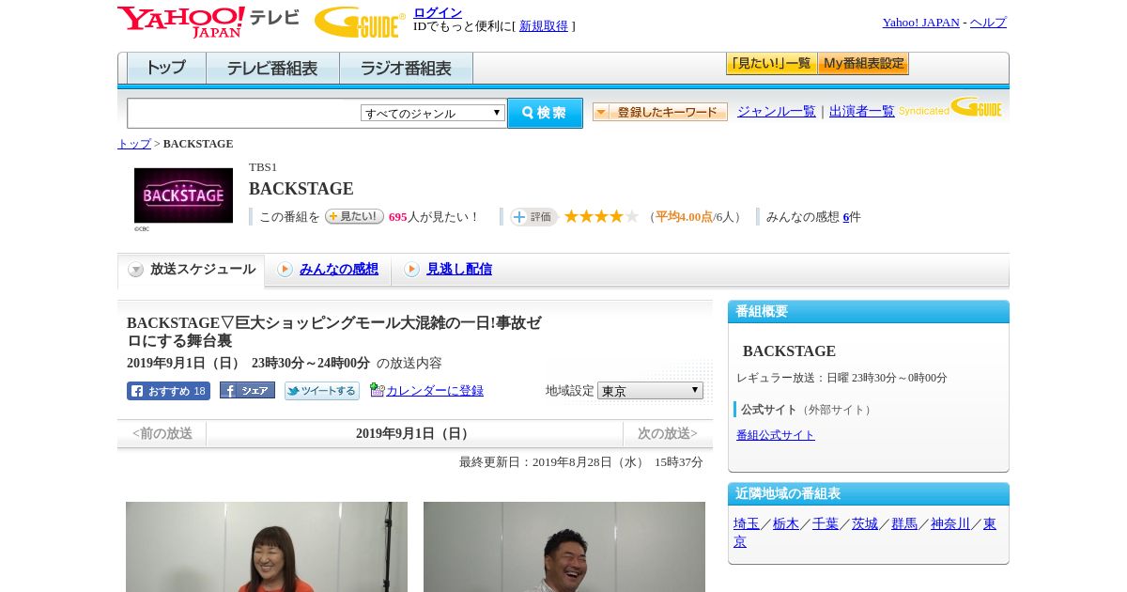Viewport: 1127px width, 592px height.
Task: Select the 見逃し配信 tab
Action: pyautogui.click(x=459, y=270)
